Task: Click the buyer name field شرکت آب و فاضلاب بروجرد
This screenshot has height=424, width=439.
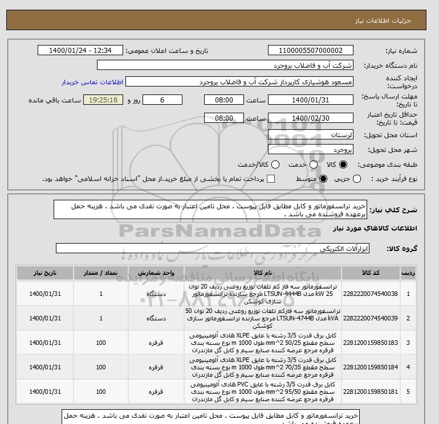Action: [225, 65]
